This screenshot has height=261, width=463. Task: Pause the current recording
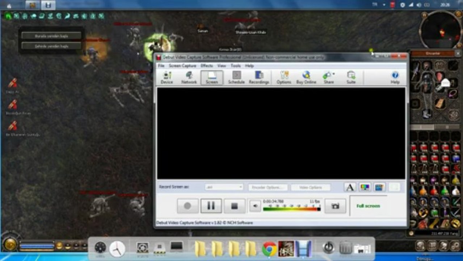pyautogui.click(x=211, y=206)
